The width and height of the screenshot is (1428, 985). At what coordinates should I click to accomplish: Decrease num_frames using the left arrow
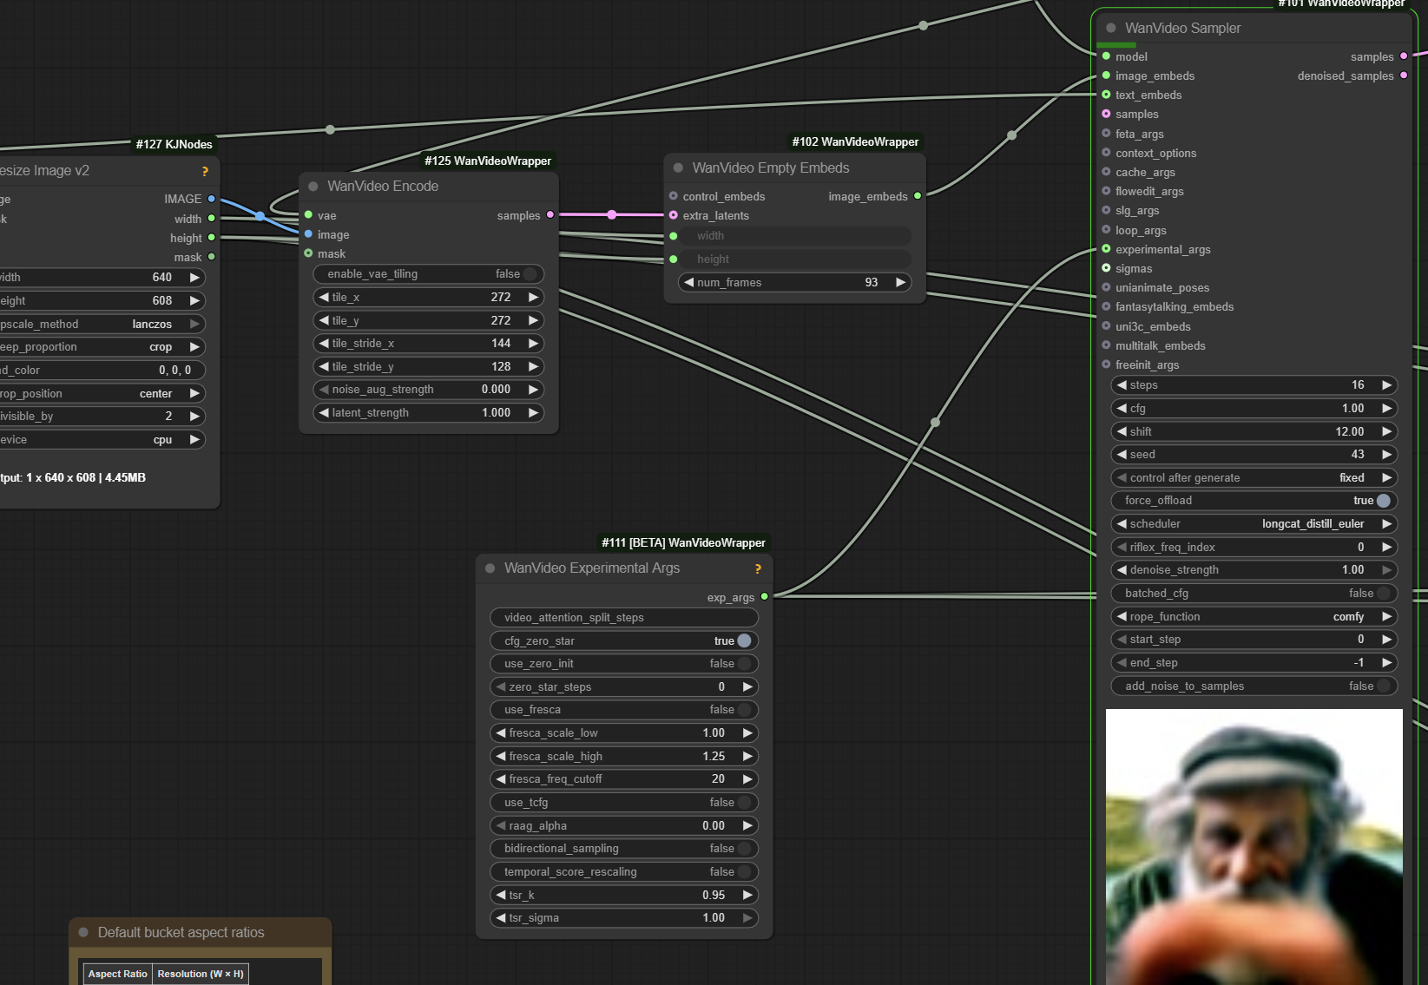689,283
